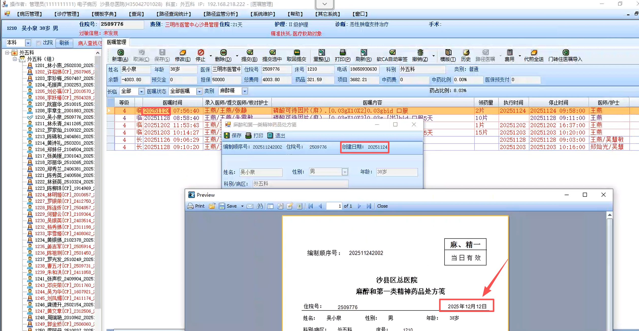This screenshot has height=331, width=639.
Task: Expand the 医嘱状态 全部医嘱 dropdown
Action: click(199, 91)
